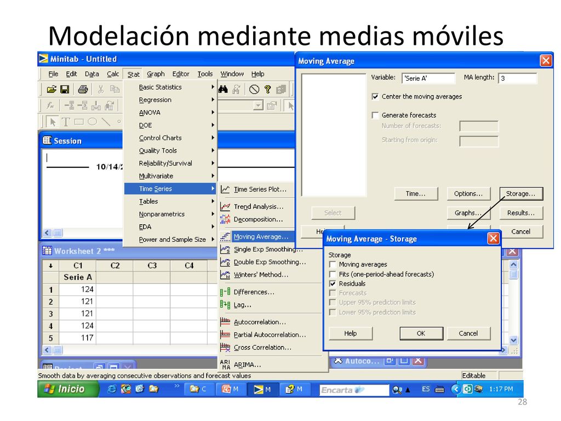This screenshot has height=421, width=561.
Task: Click the MA length input field
Action: (517, 78)
